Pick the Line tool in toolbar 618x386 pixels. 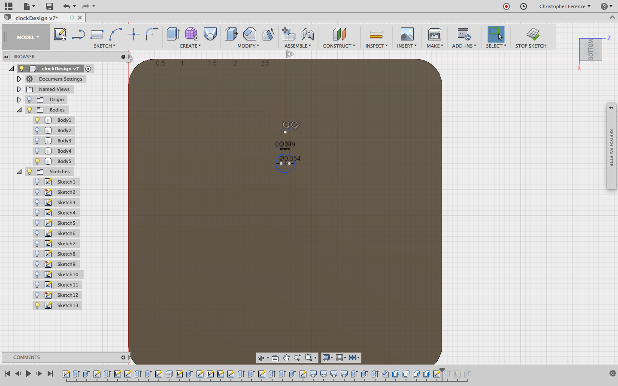tap(78, 34)
